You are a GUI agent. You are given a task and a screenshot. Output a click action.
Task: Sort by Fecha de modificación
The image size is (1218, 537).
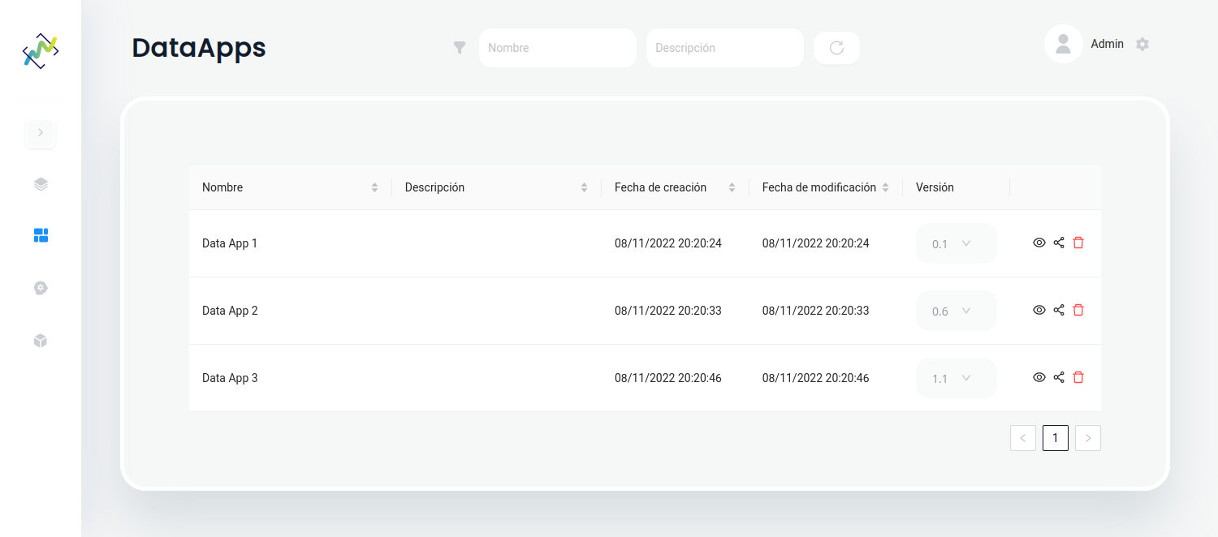coord(826,187)
